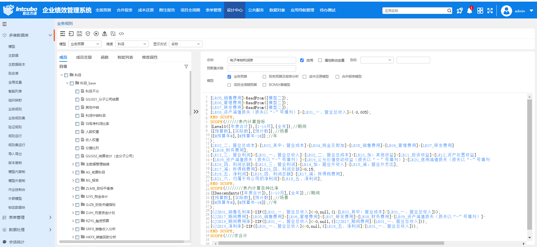The height and width of the screenshot is (247, 537).
Task: Click the save icon in the rule toolbar
Action: (x=79, y=34)
